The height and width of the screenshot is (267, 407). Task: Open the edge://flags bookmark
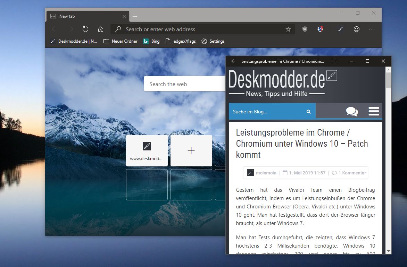(181, 41)
